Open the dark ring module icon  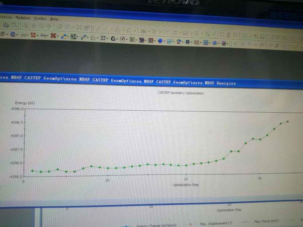(x=188, y=42)
